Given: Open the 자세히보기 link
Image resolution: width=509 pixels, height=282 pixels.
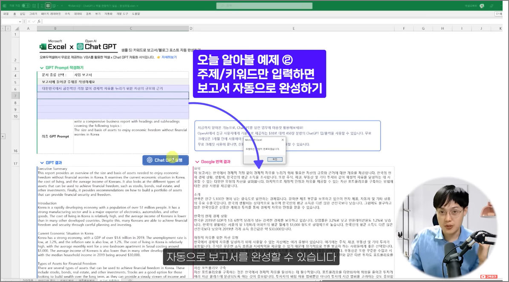Looking at the screenshot, I should pyautogui.click(x=169, y=57).
